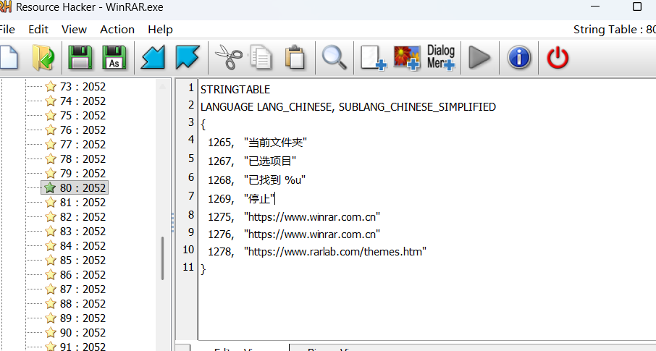Click line 1275 winrar.com.cn URL text
Viewport: 656px width, 351px height.
pos(312,217)
